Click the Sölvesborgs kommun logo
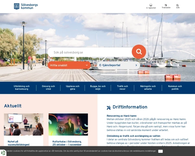The width and height of the screenshot is (195, 156). [26, 6]
